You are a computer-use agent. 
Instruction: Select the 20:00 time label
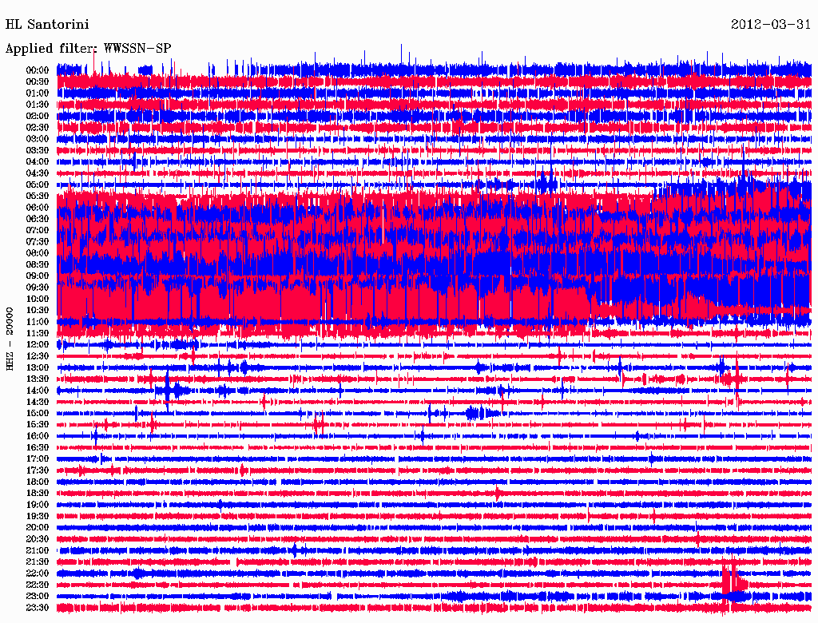coord(38,527)
